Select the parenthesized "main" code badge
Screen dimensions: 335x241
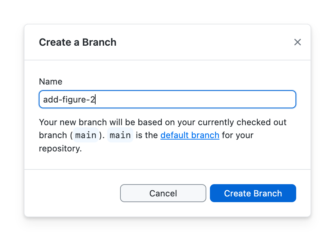pos(86,135)
